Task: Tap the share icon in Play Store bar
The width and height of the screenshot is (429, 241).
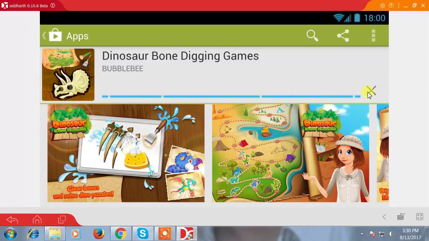Action: pos(343,35)
